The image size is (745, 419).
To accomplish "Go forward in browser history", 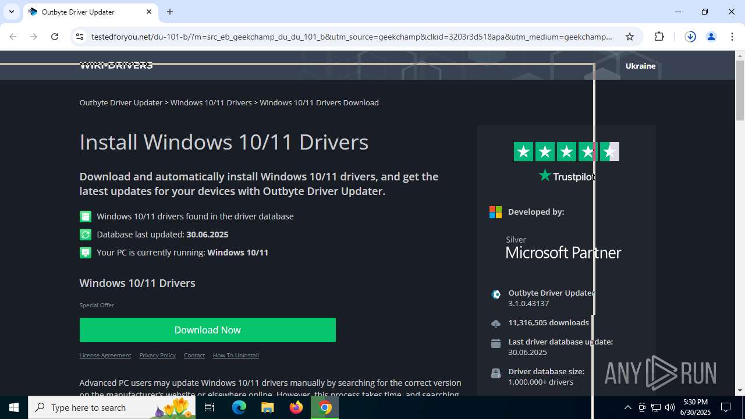I will point(34,37).
